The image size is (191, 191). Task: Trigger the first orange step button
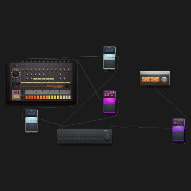pyautogui.click(x=26, y=97)
